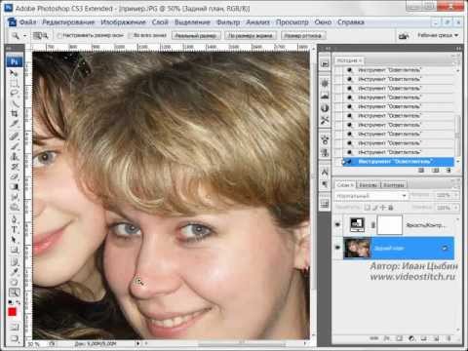Hide the Яркость/Контраст adjustment layer
Viewport: 468px width, 351px height.
[337, 224]
